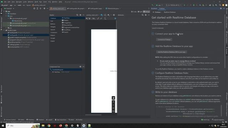The width and height of the screenshot is (228, 128).
Task: Open Attributes panel settings gear
Action: 146,15
